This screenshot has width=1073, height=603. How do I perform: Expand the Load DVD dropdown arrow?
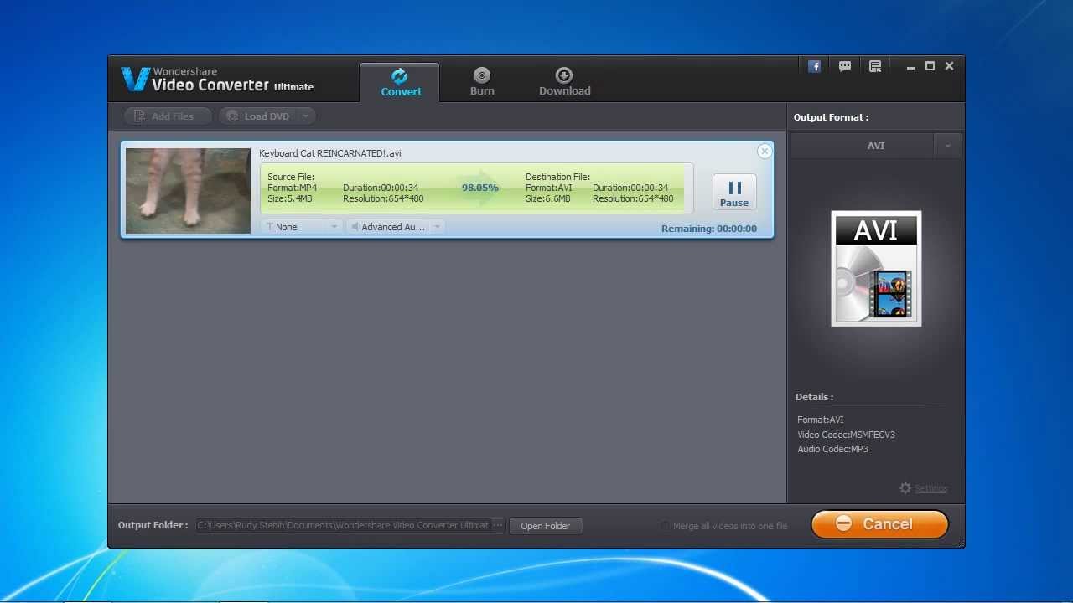[x=306, y=116]
